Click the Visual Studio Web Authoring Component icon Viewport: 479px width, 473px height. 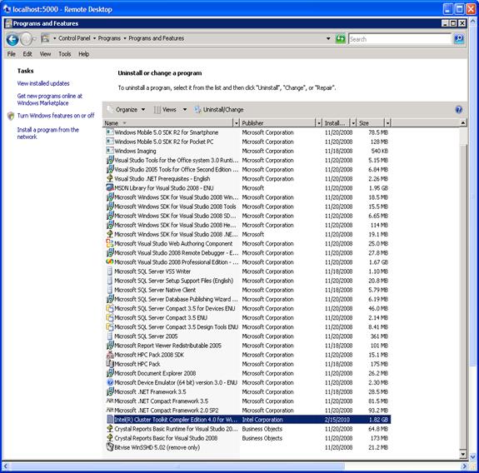point(110,243)
